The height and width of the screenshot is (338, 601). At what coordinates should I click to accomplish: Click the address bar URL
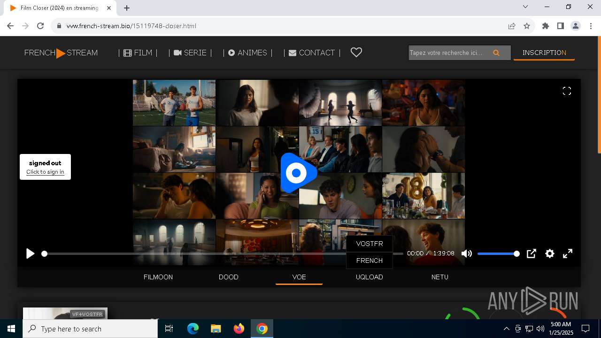131,26
